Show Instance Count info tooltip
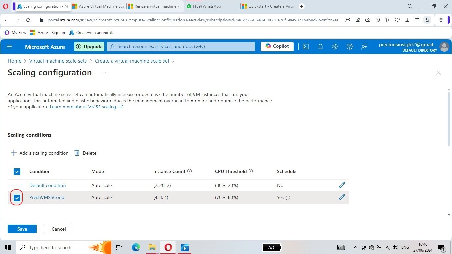This screenshot has width=452, height=254. [x=190, y=171]
